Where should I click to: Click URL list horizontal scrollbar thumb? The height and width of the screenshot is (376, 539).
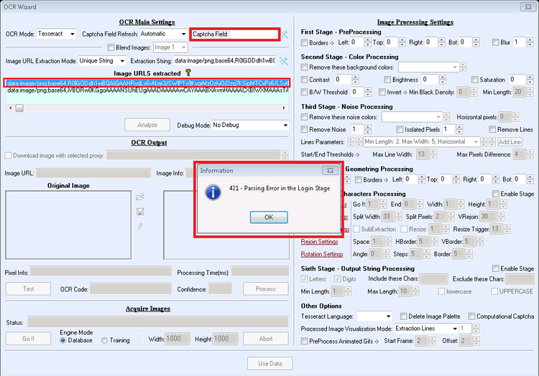(19, 108)
